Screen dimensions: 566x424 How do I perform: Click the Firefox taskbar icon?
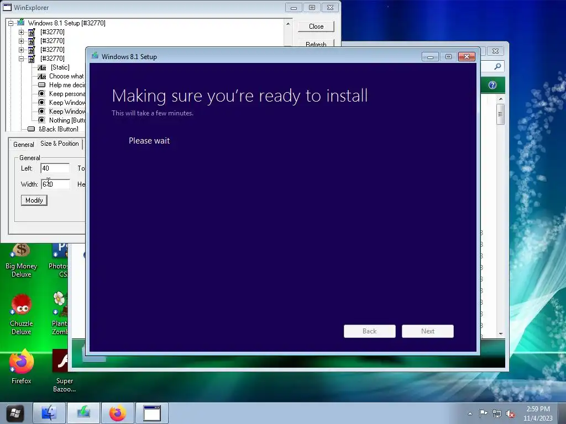click(x=118, y=413)
